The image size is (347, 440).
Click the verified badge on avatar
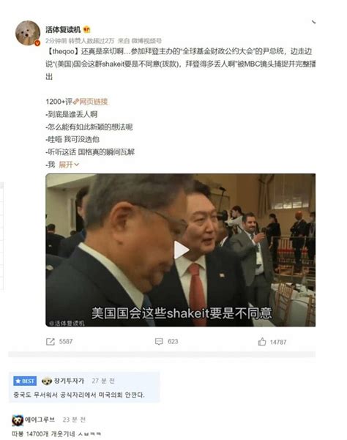point(37,43)
